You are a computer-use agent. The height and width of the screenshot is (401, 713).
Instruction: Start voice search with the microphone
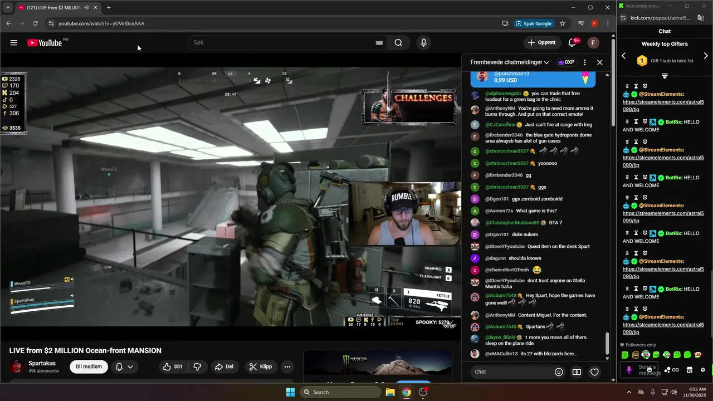424,43
